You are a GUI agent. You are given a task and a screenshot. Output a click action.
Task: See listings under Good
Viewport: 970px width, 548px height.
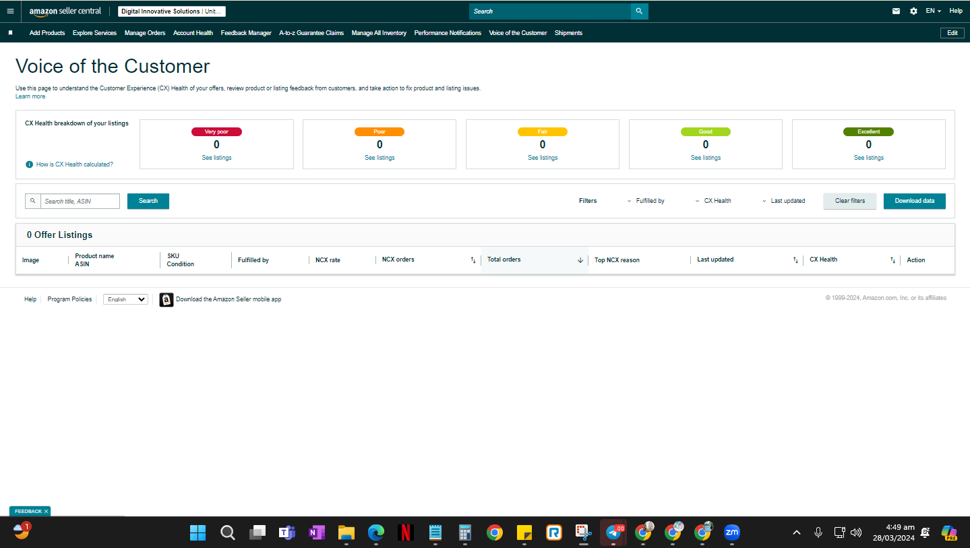point(706,158)
